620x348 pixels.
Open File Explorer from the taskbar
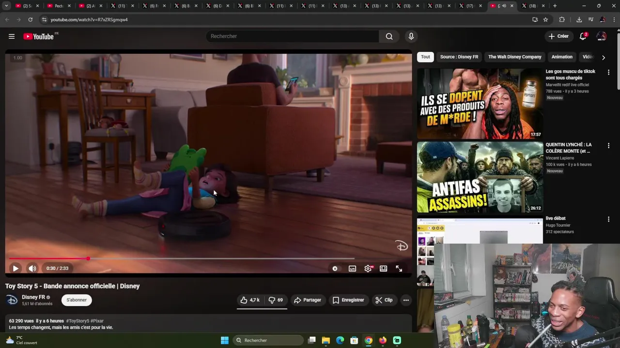point(326,340)
